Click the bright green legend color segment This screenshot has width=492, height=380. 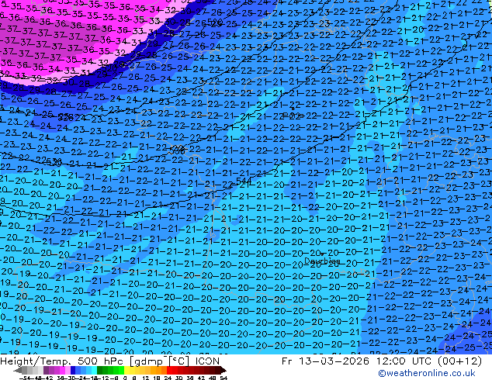(121, 371)
